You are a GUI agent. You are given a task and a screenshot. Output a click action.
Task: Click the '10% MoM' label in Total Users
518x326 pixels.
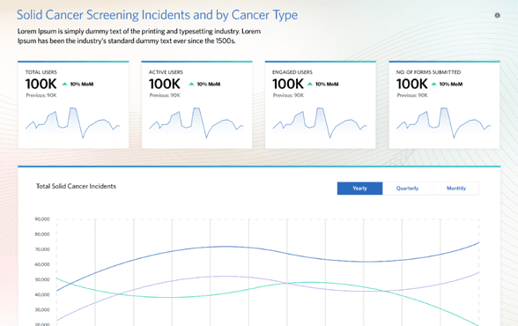click(82, 85)
